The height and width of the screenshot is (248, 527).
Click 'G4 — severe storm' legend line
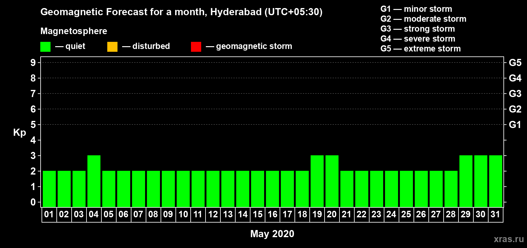pyautogui.click(x=418, y=39)
